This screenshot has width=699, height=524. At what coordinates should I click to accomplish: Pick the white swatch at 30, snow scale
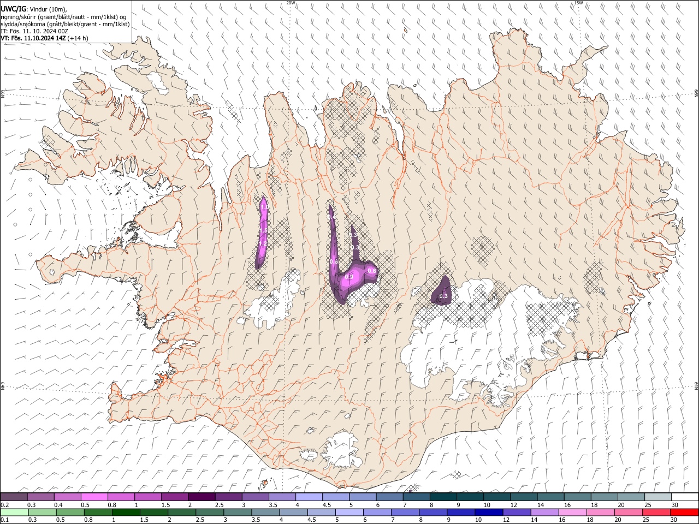(x=685, y=497)
